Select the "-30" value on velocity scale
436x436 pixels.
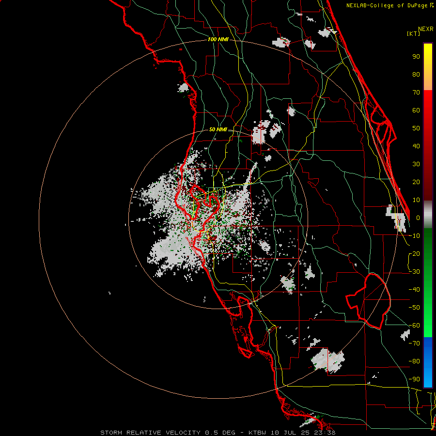414,272
